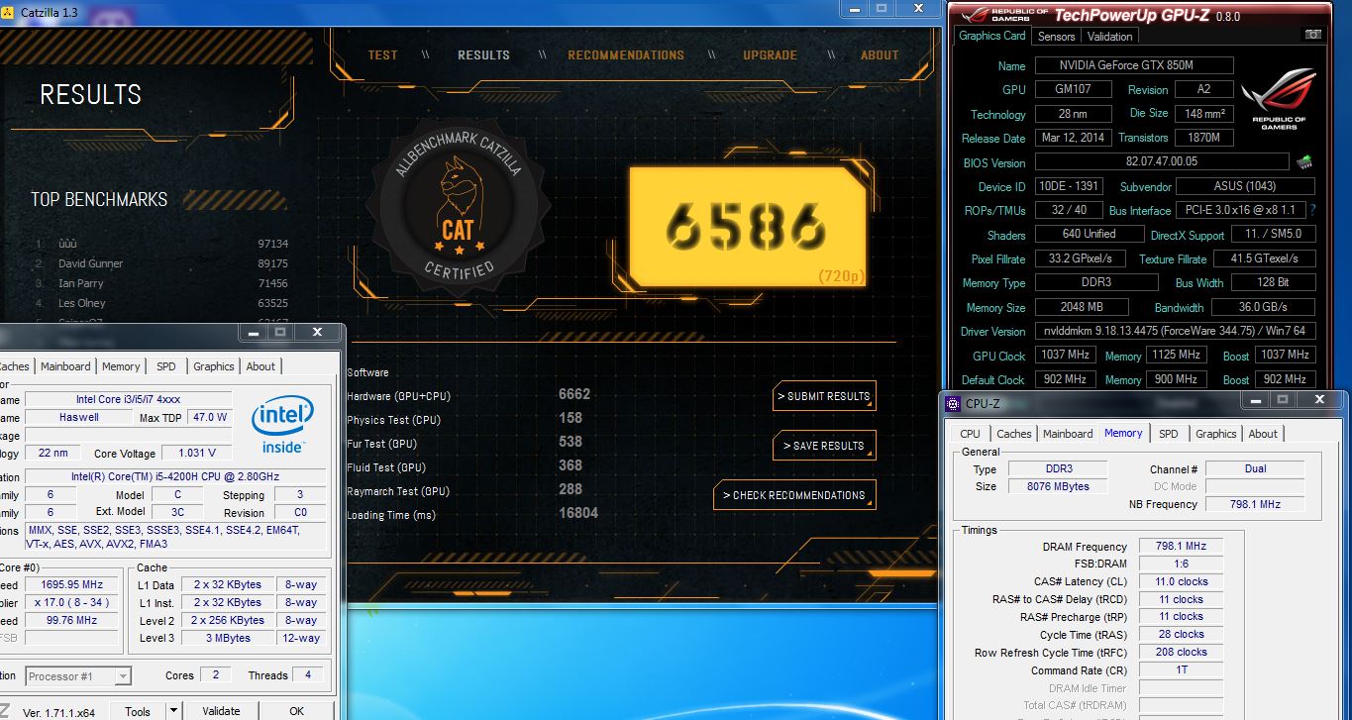Click the Raymarch Test (GPU) result row
This screenshot has height=720, width=1352.
466,490
